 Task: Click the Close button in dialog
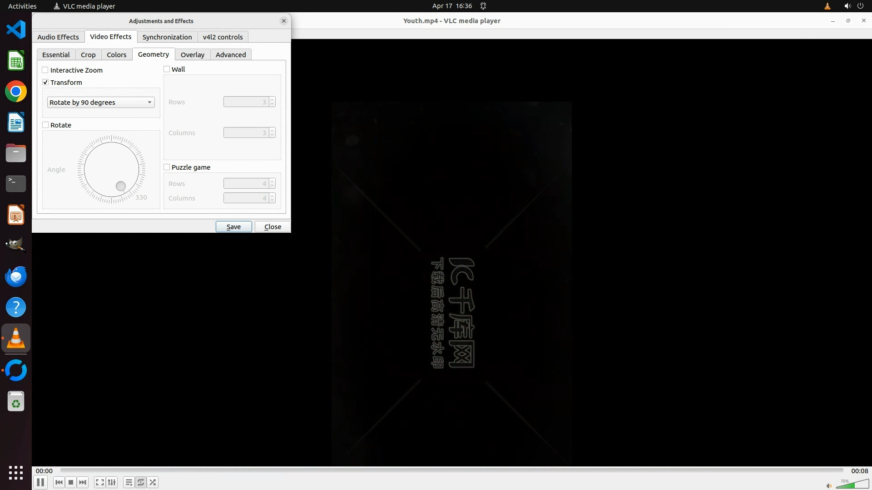click(x=272, y=227)
